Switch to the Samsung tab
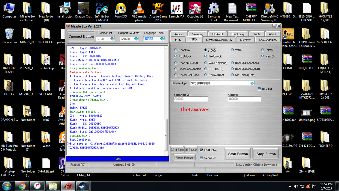Image resolution: width=339 pixels, height=191 pixels. point(198,34)
